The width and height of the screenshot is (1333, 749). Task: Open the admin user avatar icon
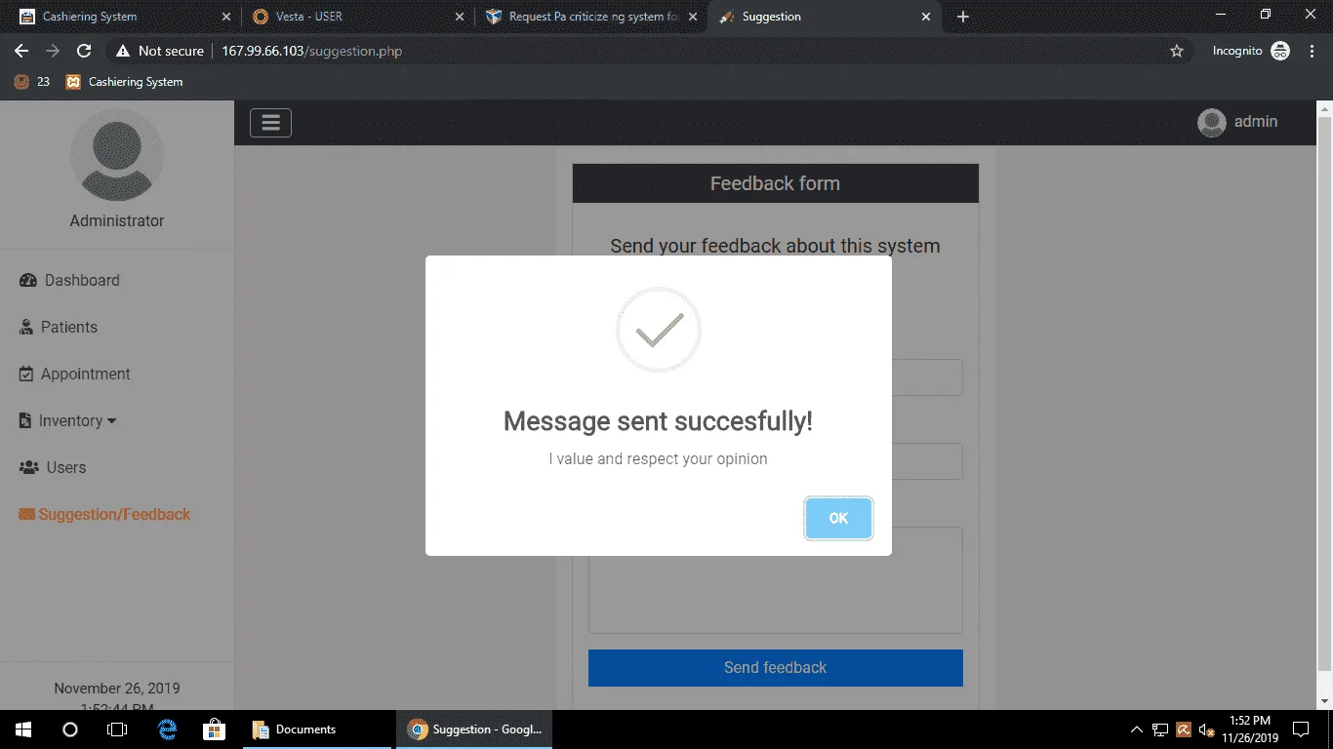(1211, 122)
